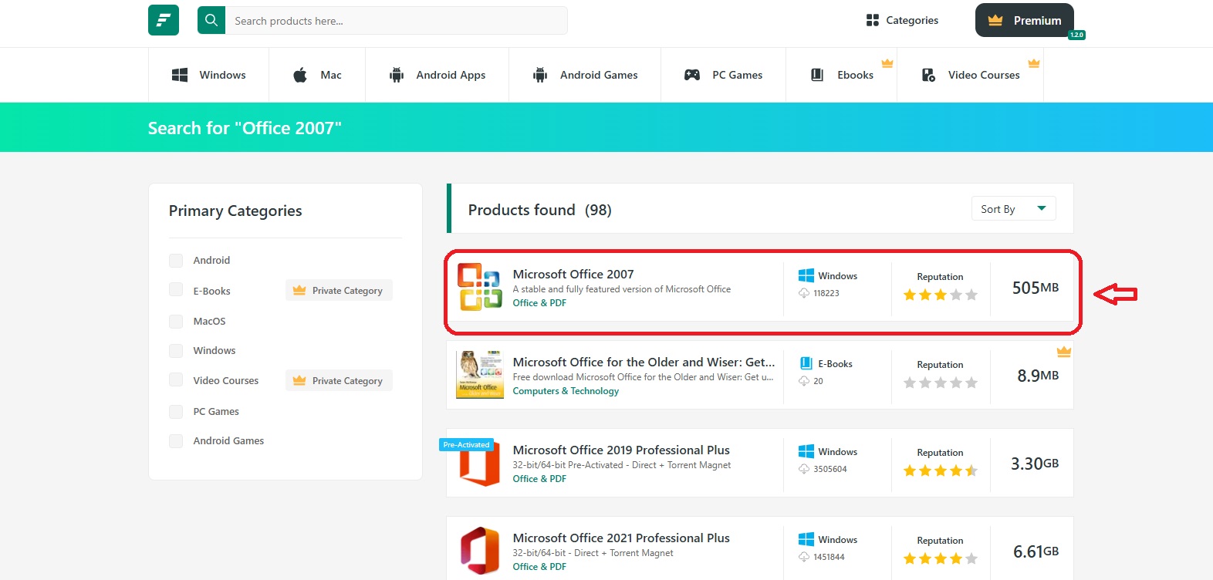Open Microsoft Office for the Older and Wiser title

tap(644, 362)
